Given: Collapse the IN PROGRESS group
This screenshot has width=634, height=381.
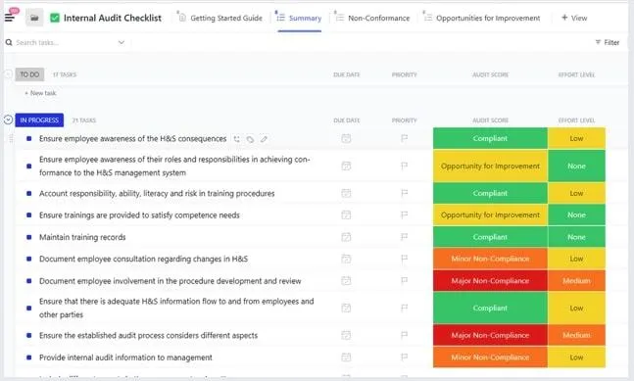Looking at the screenshot, I should [x=8, y=119].
